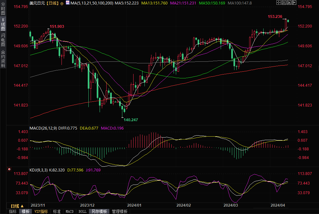Apply the MACD template button
The image size is (319, 214).
click(70, 211)
